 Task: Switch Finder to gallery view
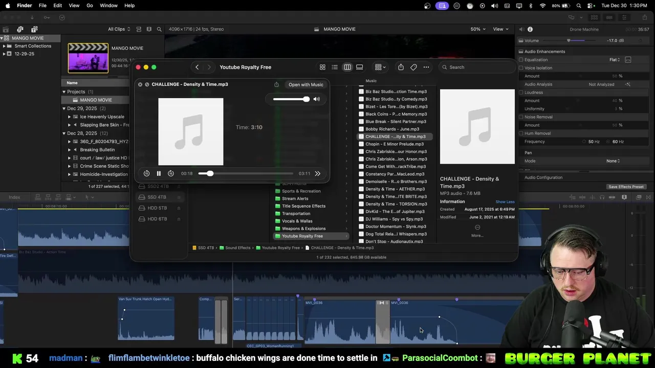click(x=360, y=67)
